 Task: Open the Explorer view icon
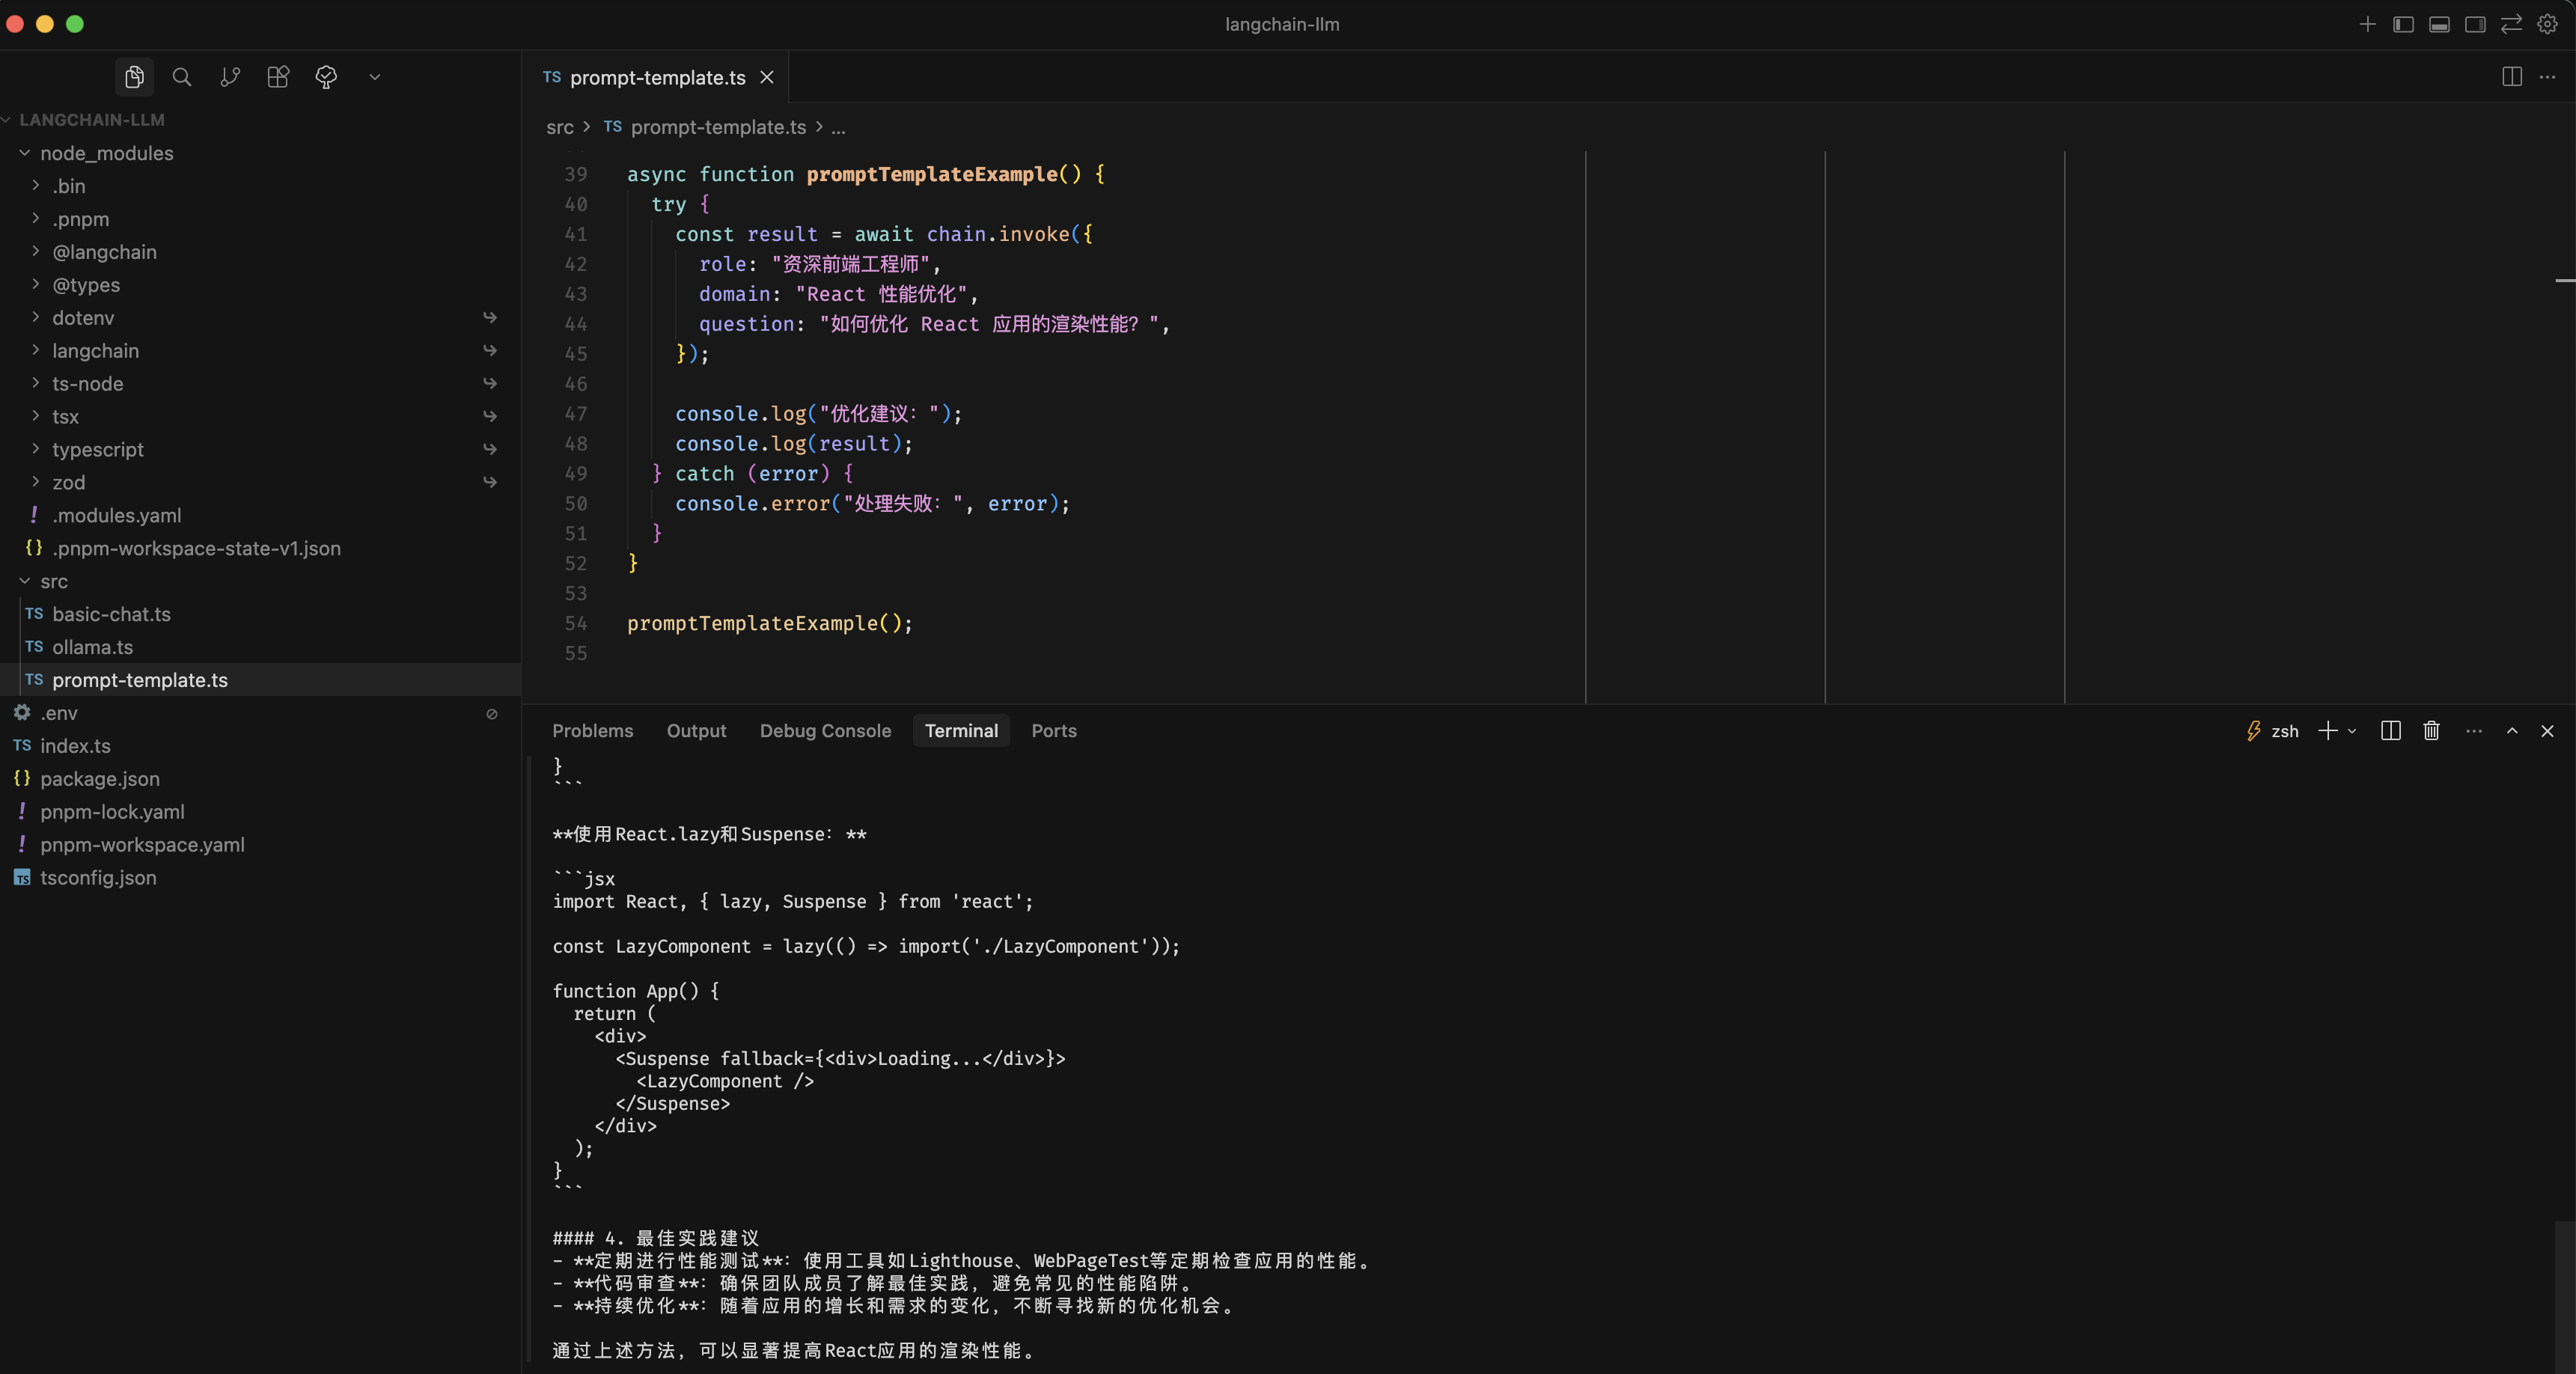coord(134,77)
